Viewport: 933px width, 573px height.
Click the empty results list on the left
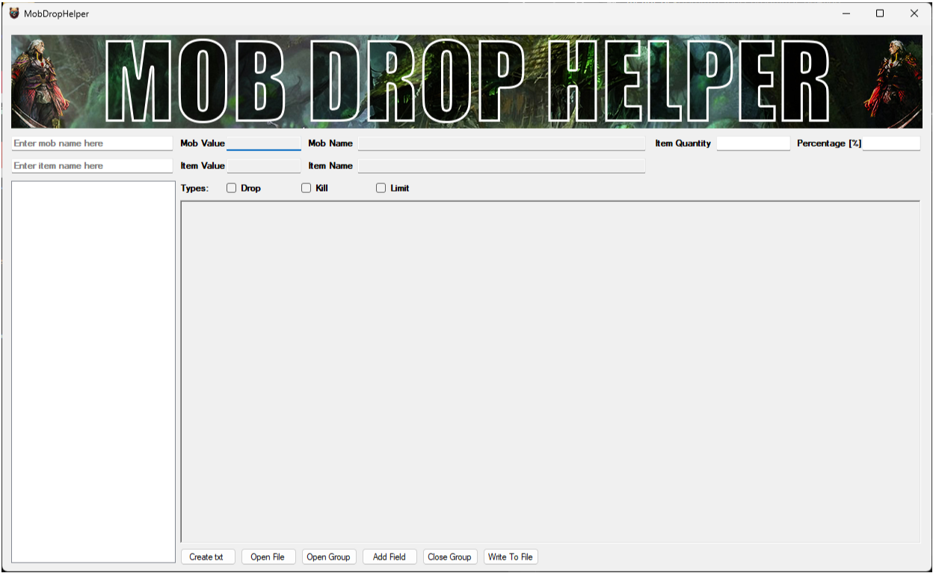pyautogui.click(x=93, y=371)
